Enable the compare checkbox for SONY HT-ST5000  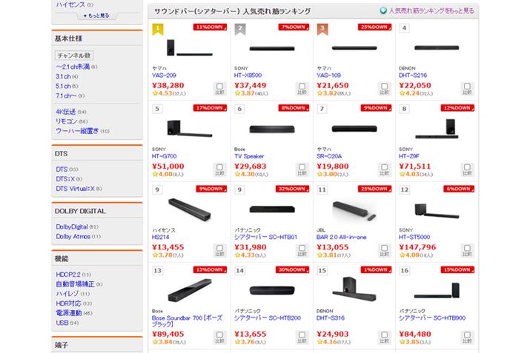467,249
